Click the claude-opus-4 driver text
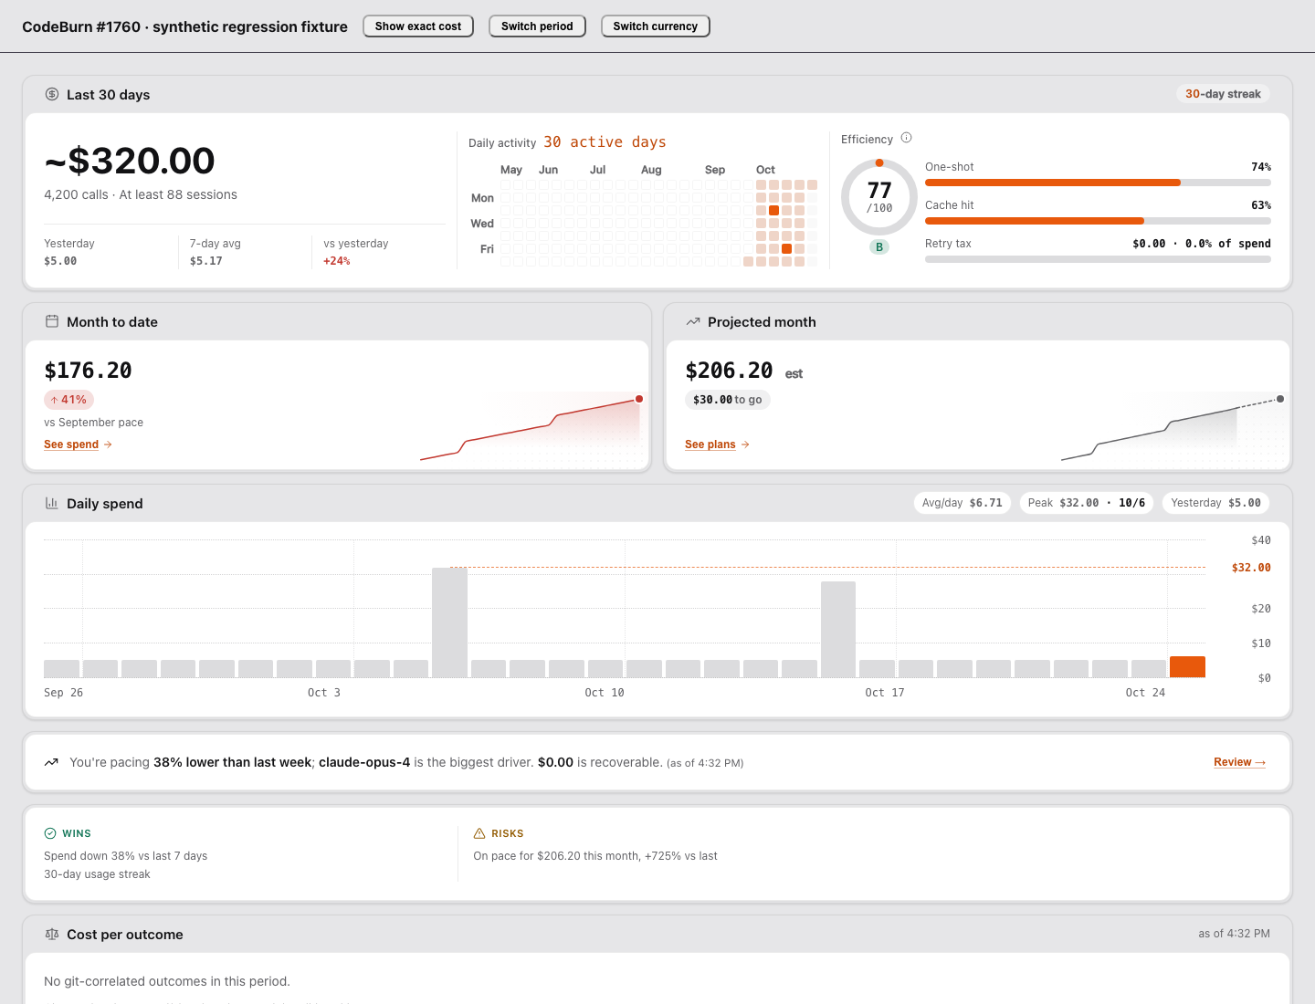Screen dimensions: 1315x1004 point(364,762)
